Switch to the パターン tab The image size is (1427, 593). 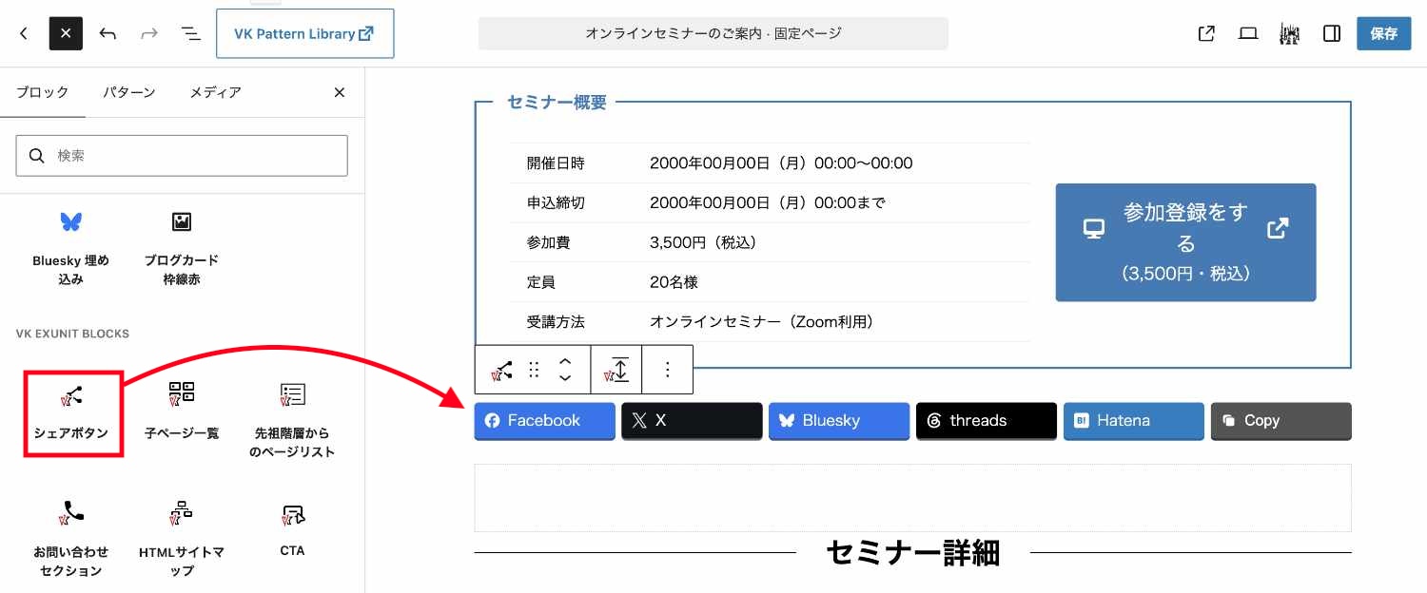pos(129,92)
